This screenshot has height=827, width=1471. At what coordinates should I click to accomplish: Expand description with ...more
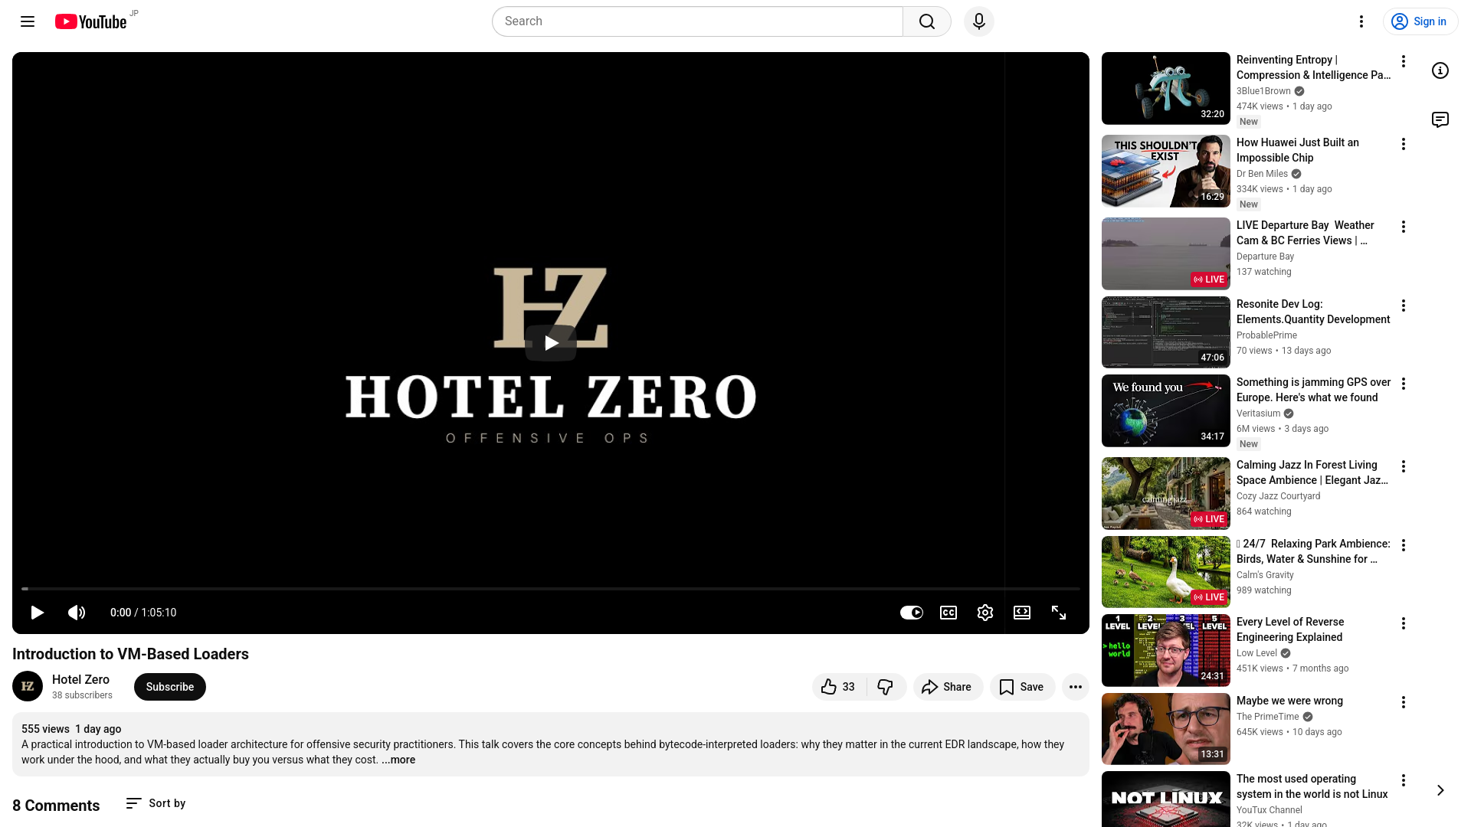point(398,760)
